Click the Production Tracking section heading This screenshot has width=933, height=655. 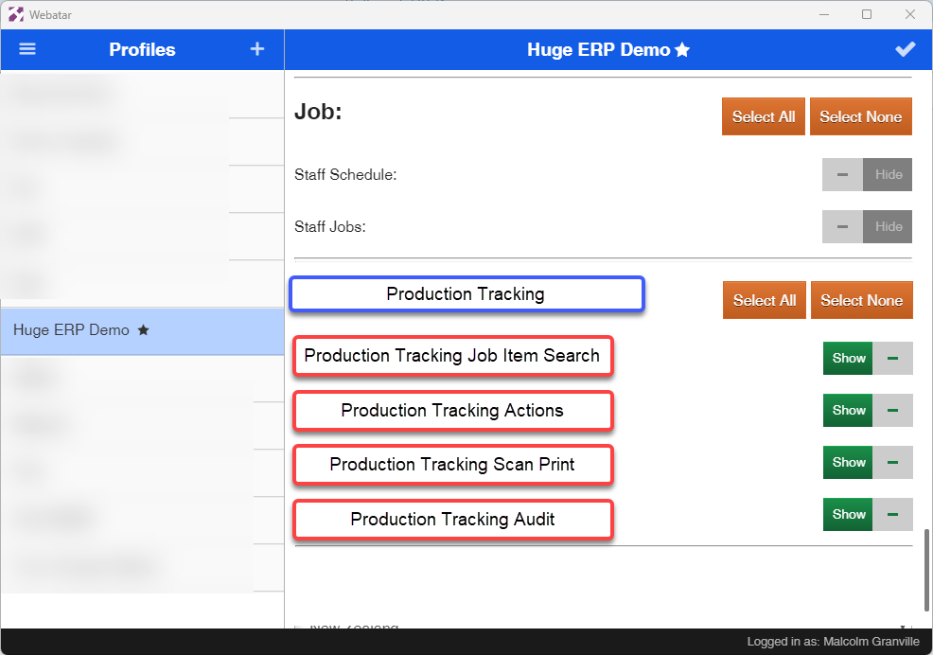click(x=466, y=294)
